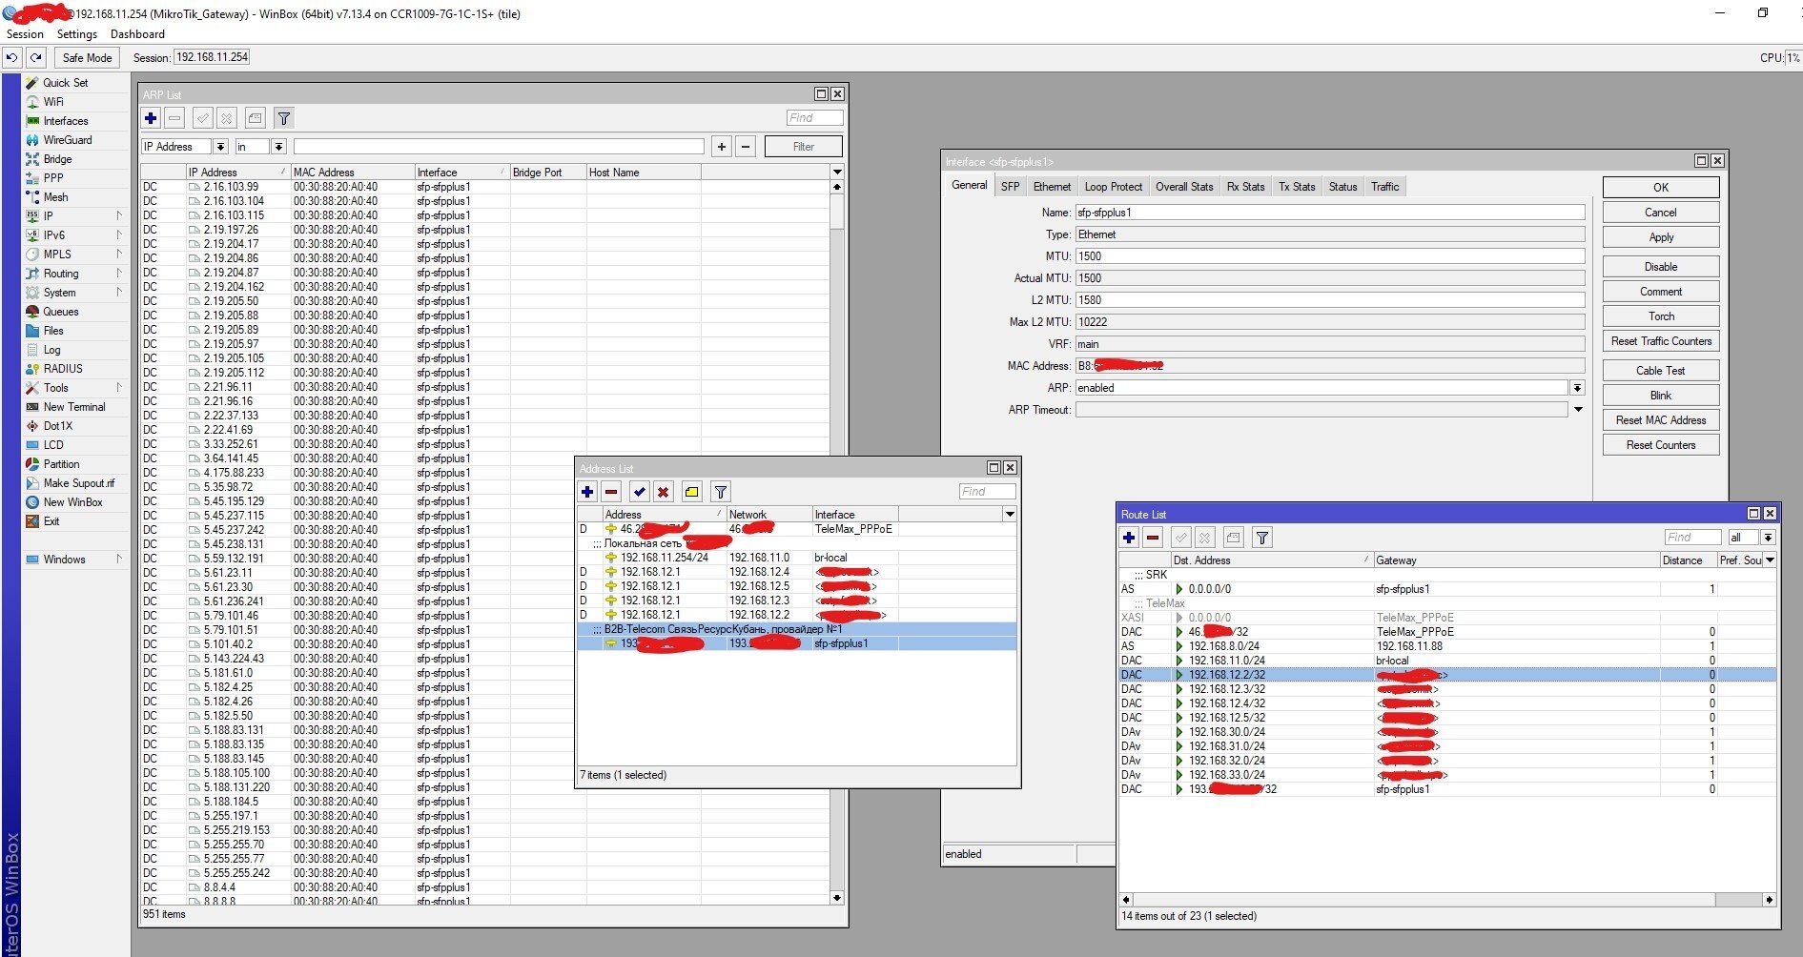Click the blue checkmark enable icon in Address List
Screen dimensions: 1803x957
(x=639, y=492)
